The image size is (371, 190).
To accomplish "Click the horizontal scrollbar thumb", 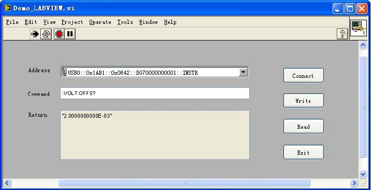I will click(x=184, y=183).
